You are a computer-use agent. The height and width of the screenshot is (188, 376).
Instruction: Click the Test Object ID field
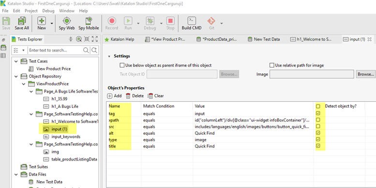(x=182, y=74)
